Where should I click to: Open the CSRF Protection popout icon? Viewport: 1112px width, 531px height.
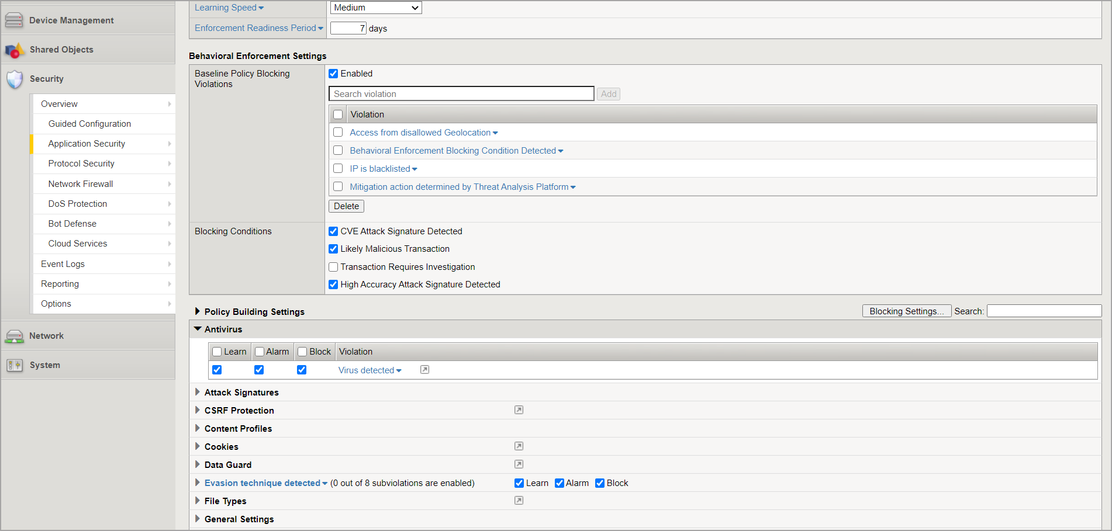point(519,410)
